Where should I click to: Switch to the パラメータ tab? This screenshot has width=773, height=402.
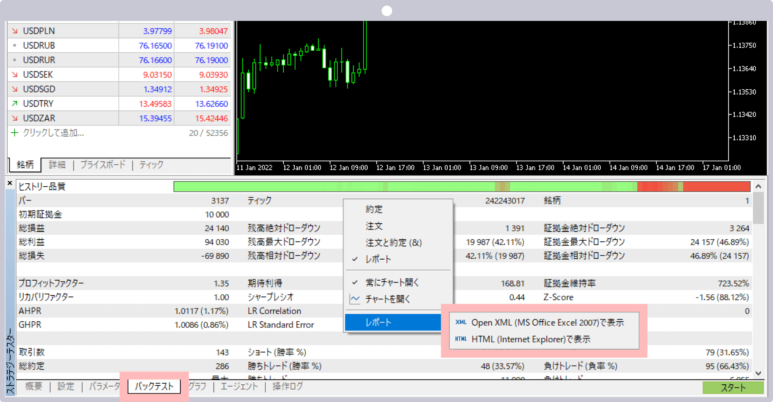[104, 386]
